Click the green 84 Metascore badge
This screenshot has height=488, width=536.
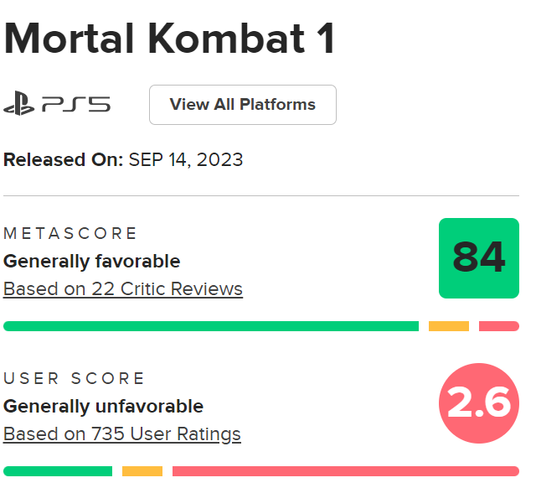pos(479,258)
